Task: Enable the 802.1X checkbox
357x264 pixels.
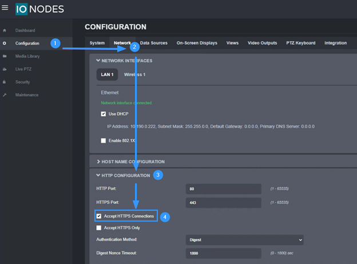Action: pos(104,140)
